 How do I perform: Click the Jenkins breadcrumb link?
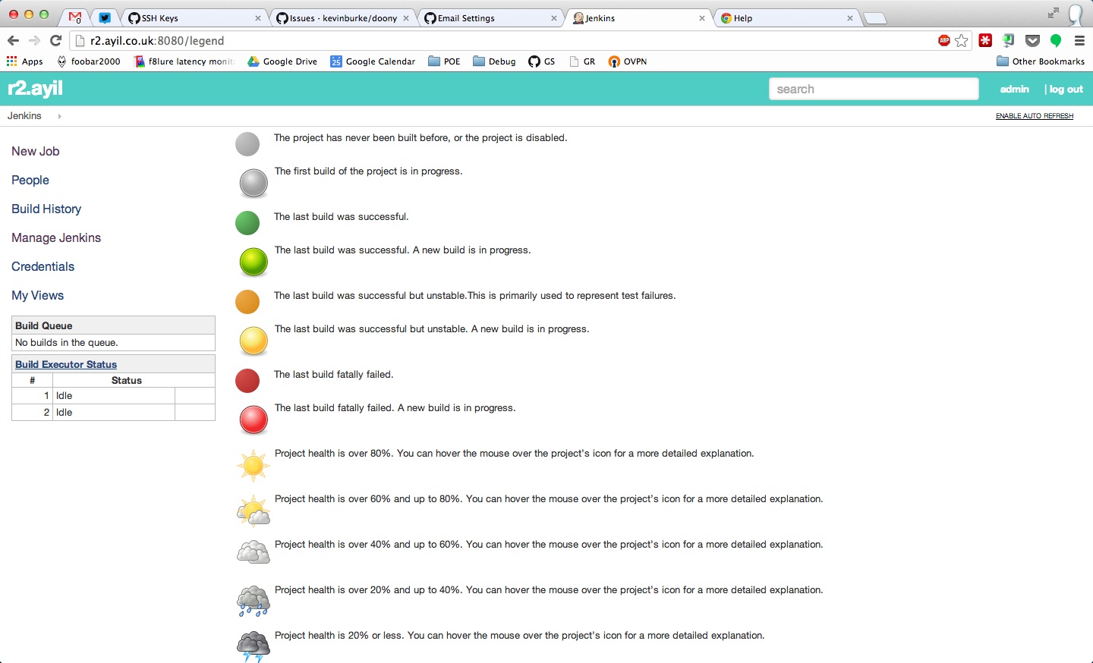(24, 116)
